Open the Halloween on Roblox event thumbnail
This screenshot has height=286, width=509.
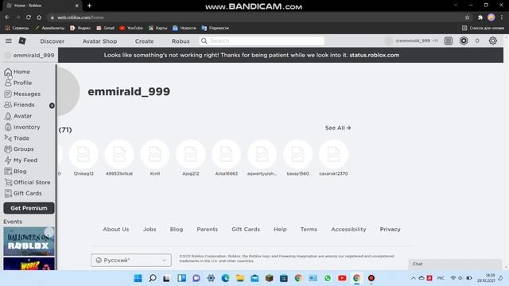[29, 242]
